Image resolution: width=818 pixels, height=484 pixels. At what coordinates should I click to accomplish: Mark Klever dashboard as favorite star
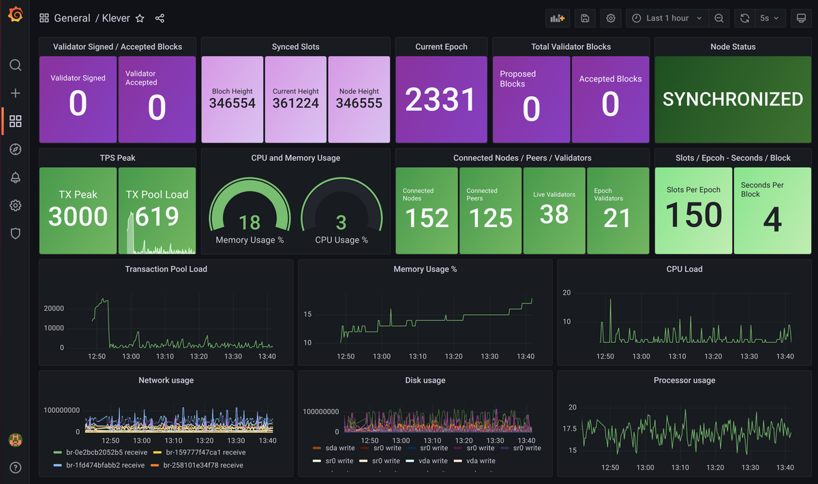point(140,18)
